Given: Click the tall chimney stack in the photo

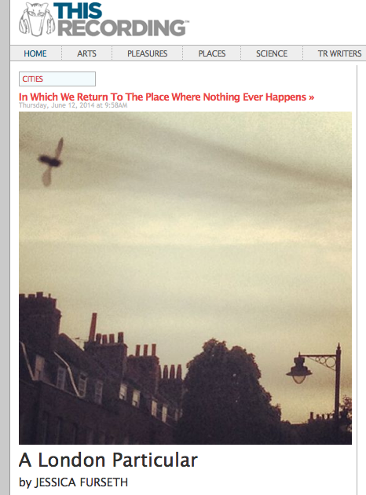Looking at the screenshot, I should point(93,328).
